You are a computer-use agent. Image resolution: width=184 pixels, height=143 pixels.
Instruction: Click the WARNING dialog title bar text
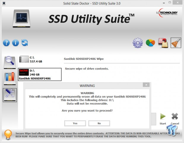(87, 86)
